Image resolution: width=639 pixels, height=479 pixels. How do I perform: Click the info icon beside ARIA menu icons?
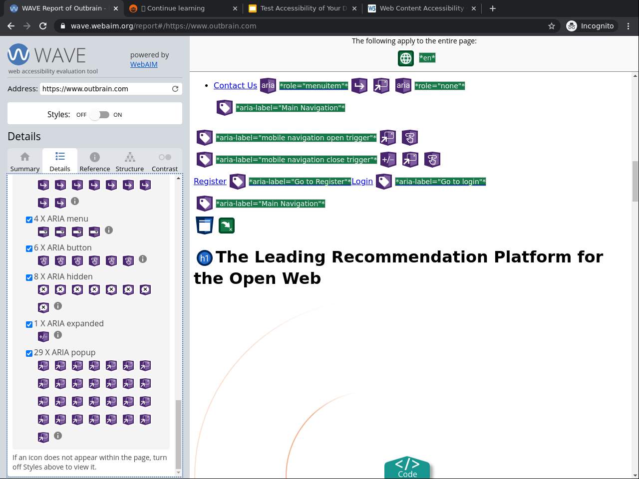pyautogui.click(x=109, y=230)
